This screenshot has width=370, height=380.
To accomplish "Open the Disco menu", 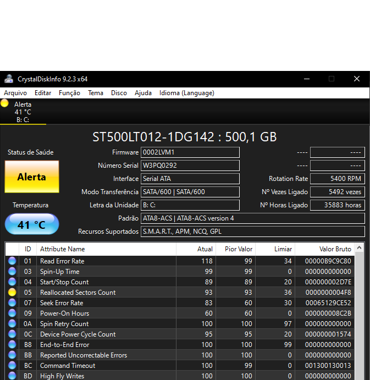I will (x=119, y=93).
